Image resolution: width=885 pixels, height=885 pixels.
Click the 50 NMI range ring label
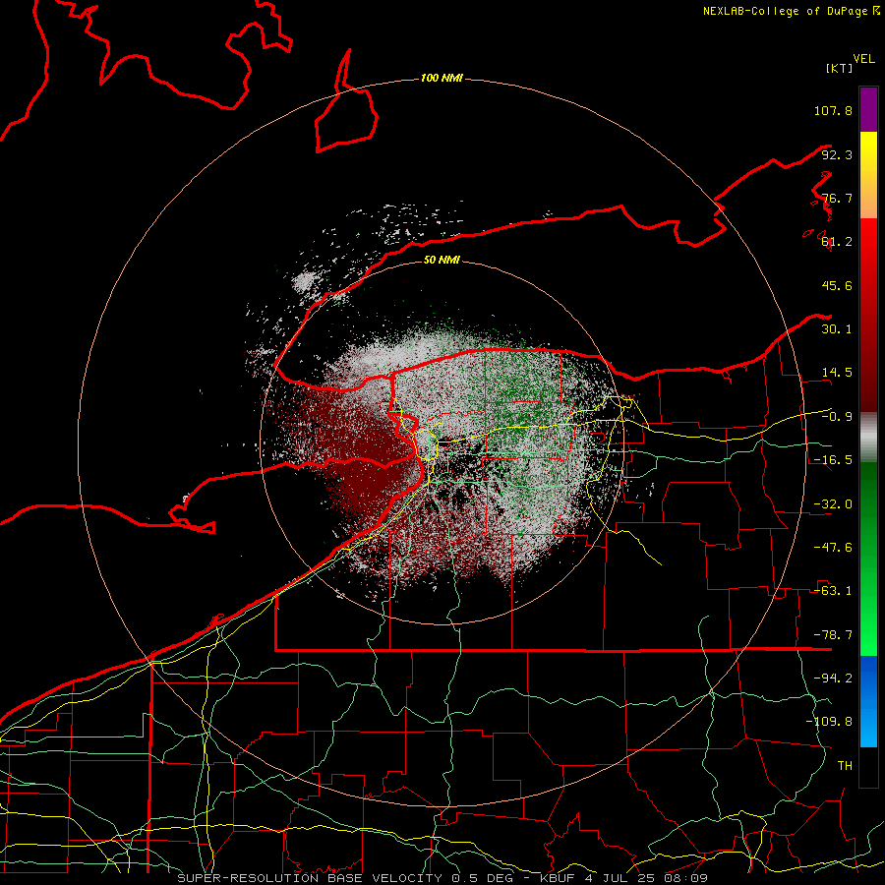coord(442,260)
